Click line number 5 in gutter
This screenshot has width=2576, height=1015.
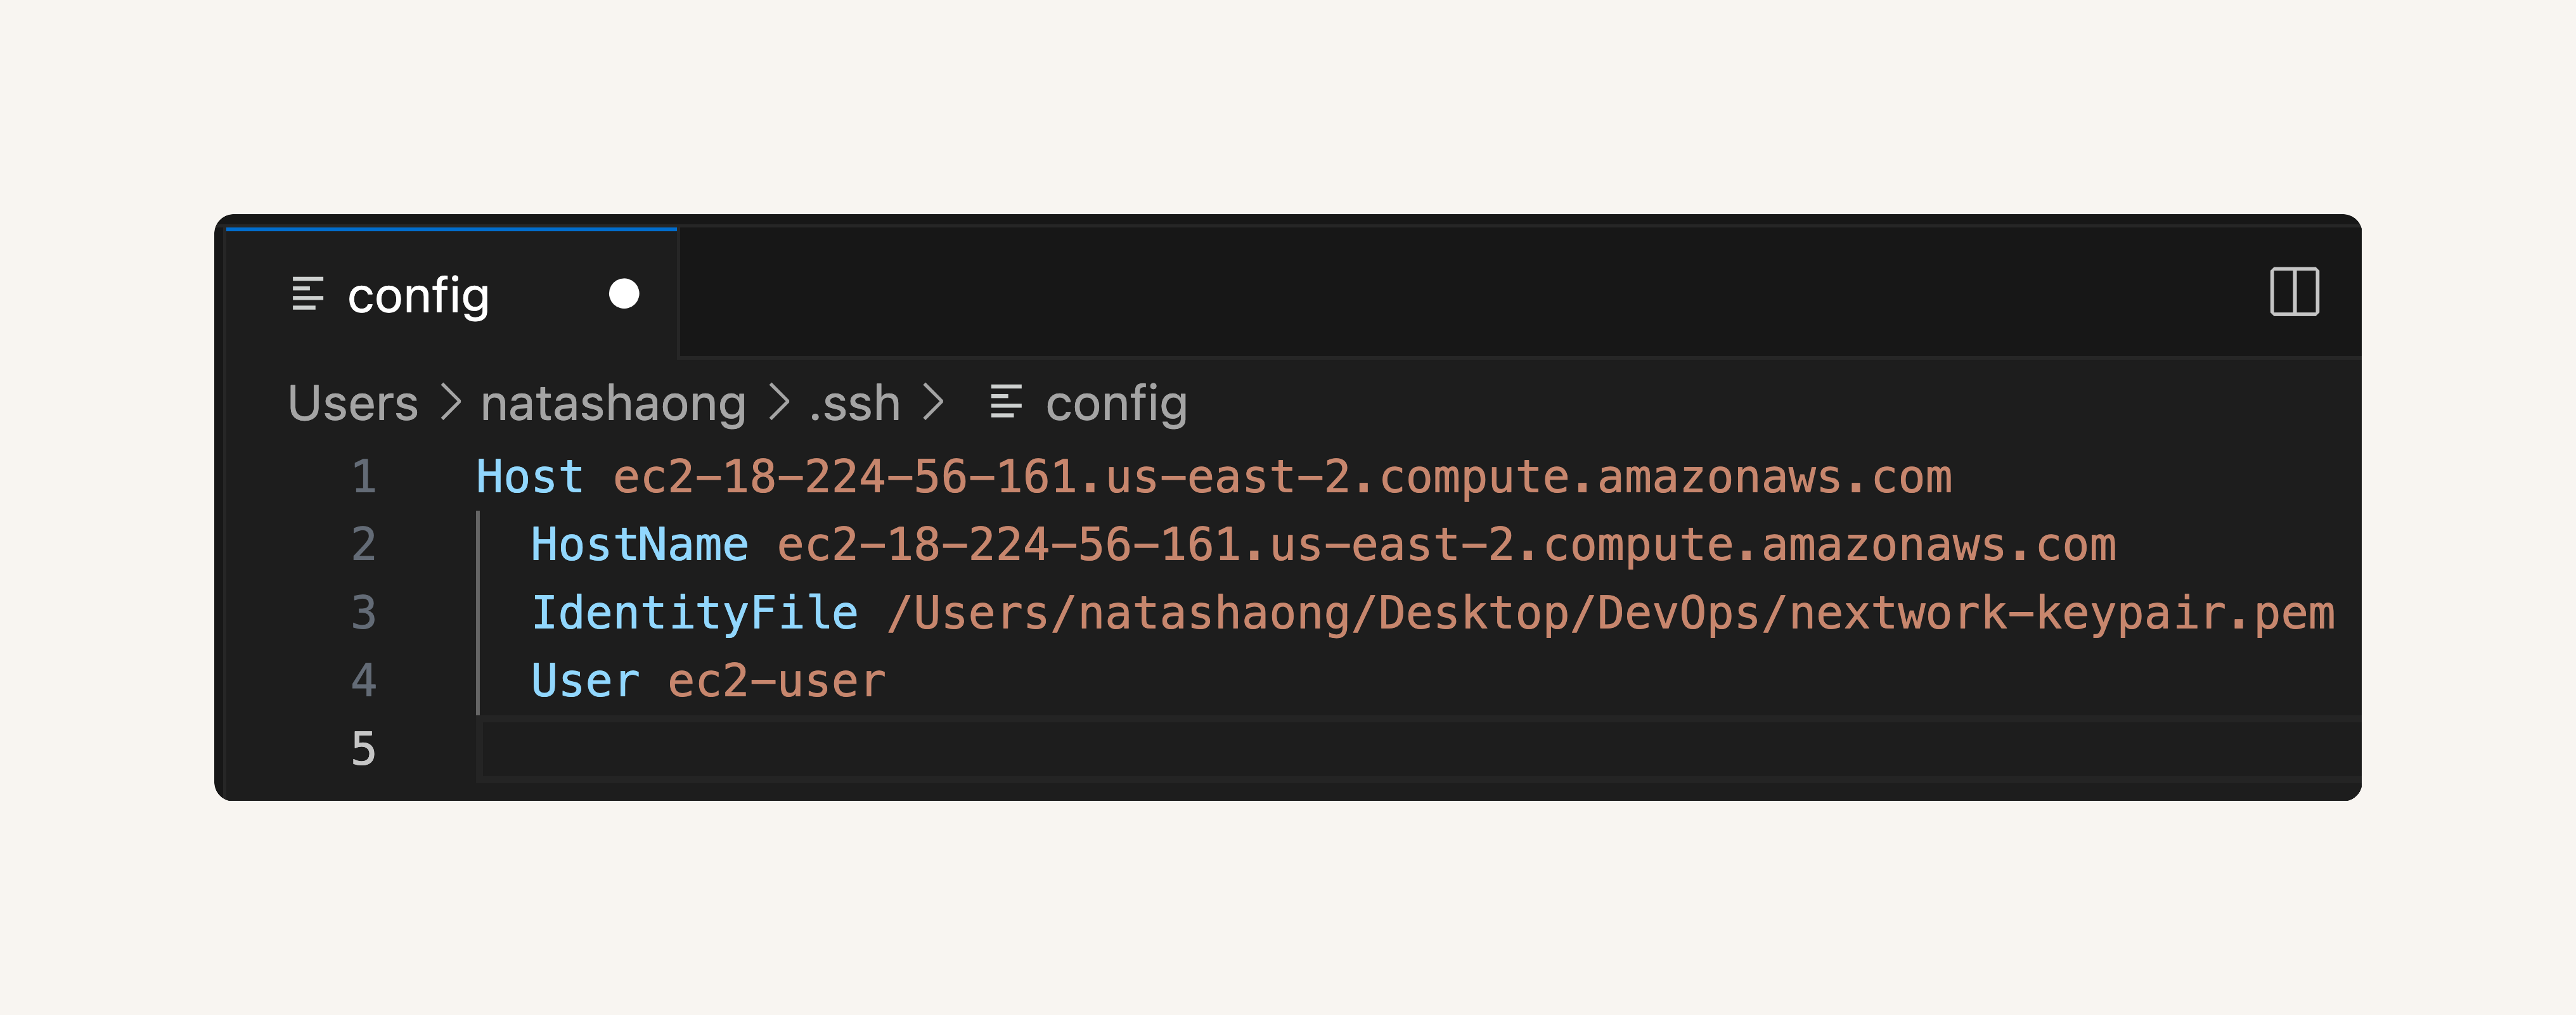pyautogui.click(x=364, y=748)
